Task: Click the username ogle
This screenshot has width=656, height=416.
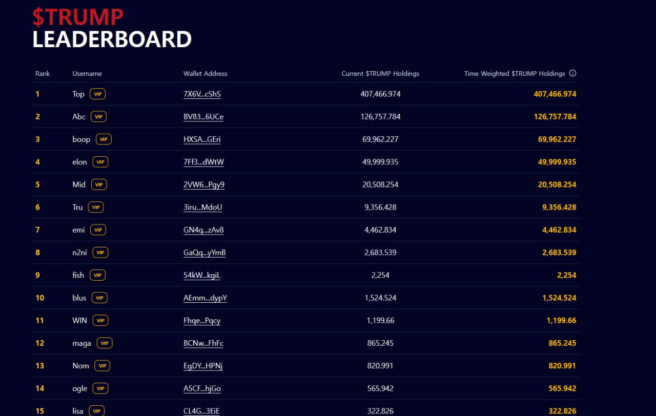Action: click(80, 388)
